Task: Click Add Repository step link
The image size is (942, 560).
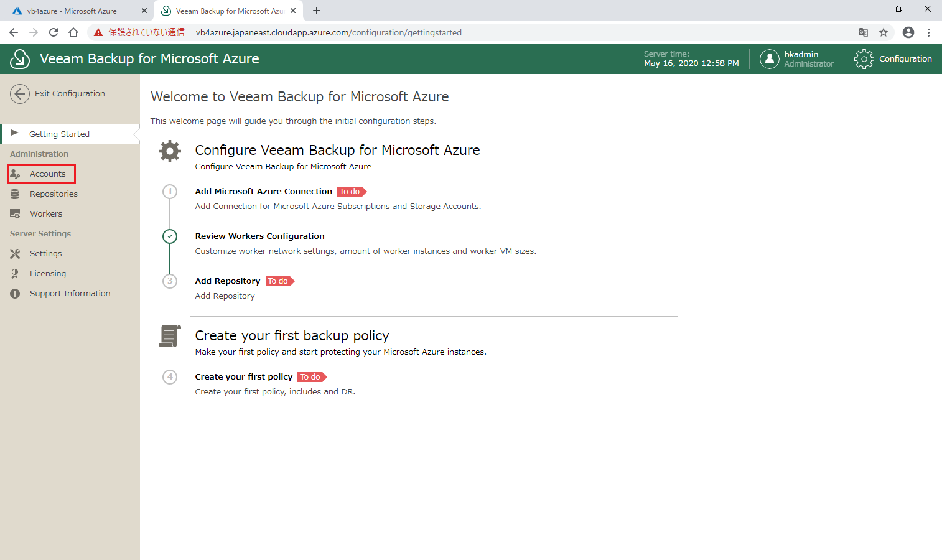Action: pyautogui.click(x=227, y=281)
